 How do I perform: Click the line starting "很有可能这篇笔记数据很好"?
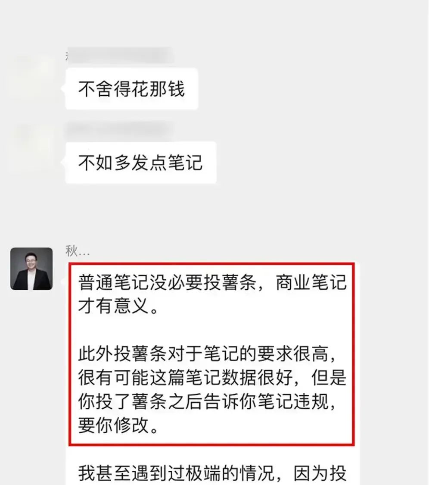[212, 377]
